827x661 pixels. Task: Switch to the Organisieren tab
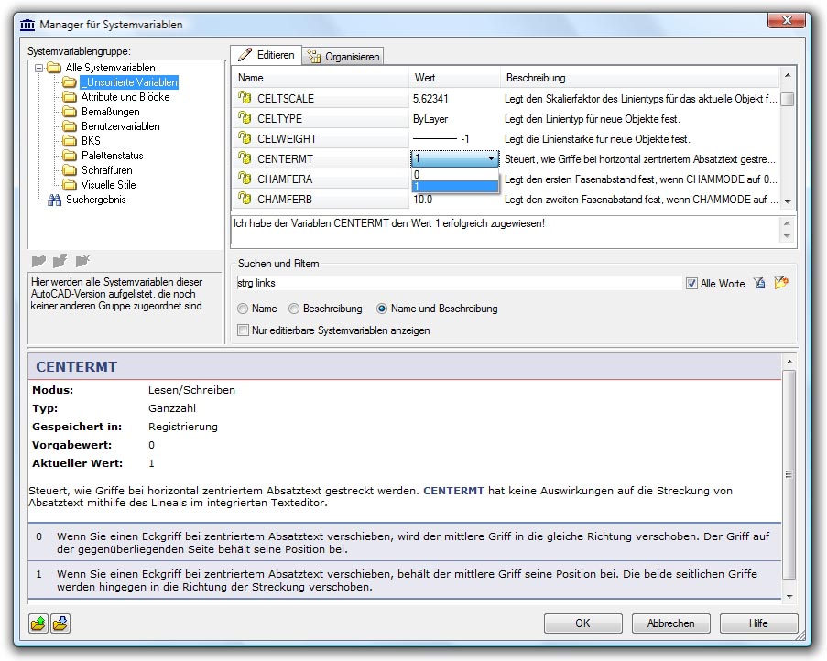(343, 57)
